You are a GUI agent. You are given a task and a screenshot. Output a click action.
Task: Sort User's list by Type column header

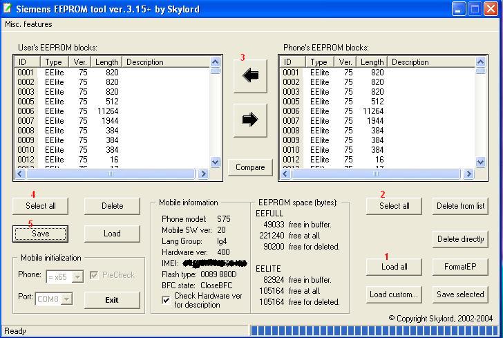click(x=55, y=62)
